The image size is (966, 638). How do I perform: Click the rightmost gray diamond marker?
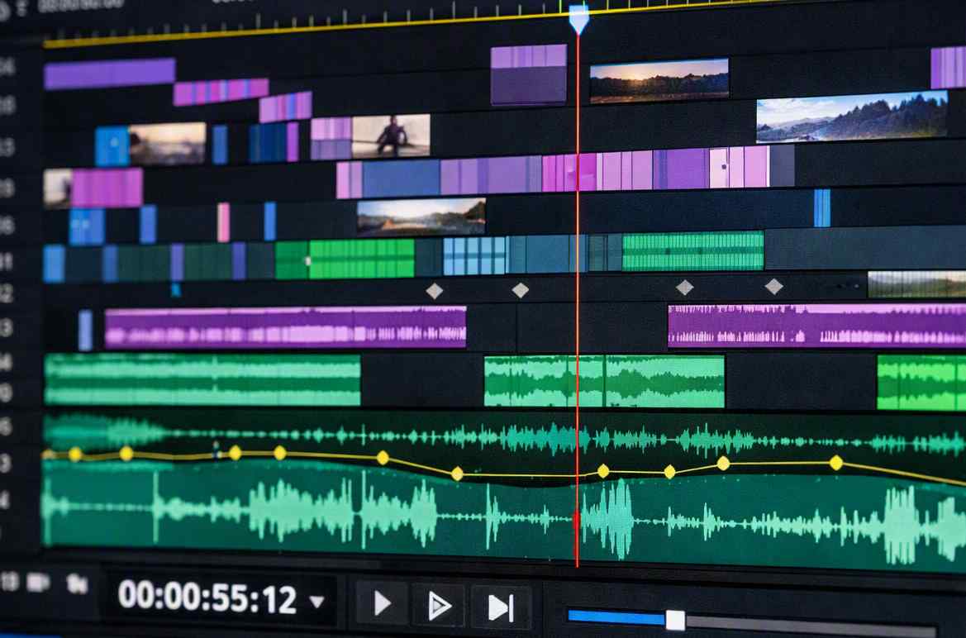coord(773,286)
